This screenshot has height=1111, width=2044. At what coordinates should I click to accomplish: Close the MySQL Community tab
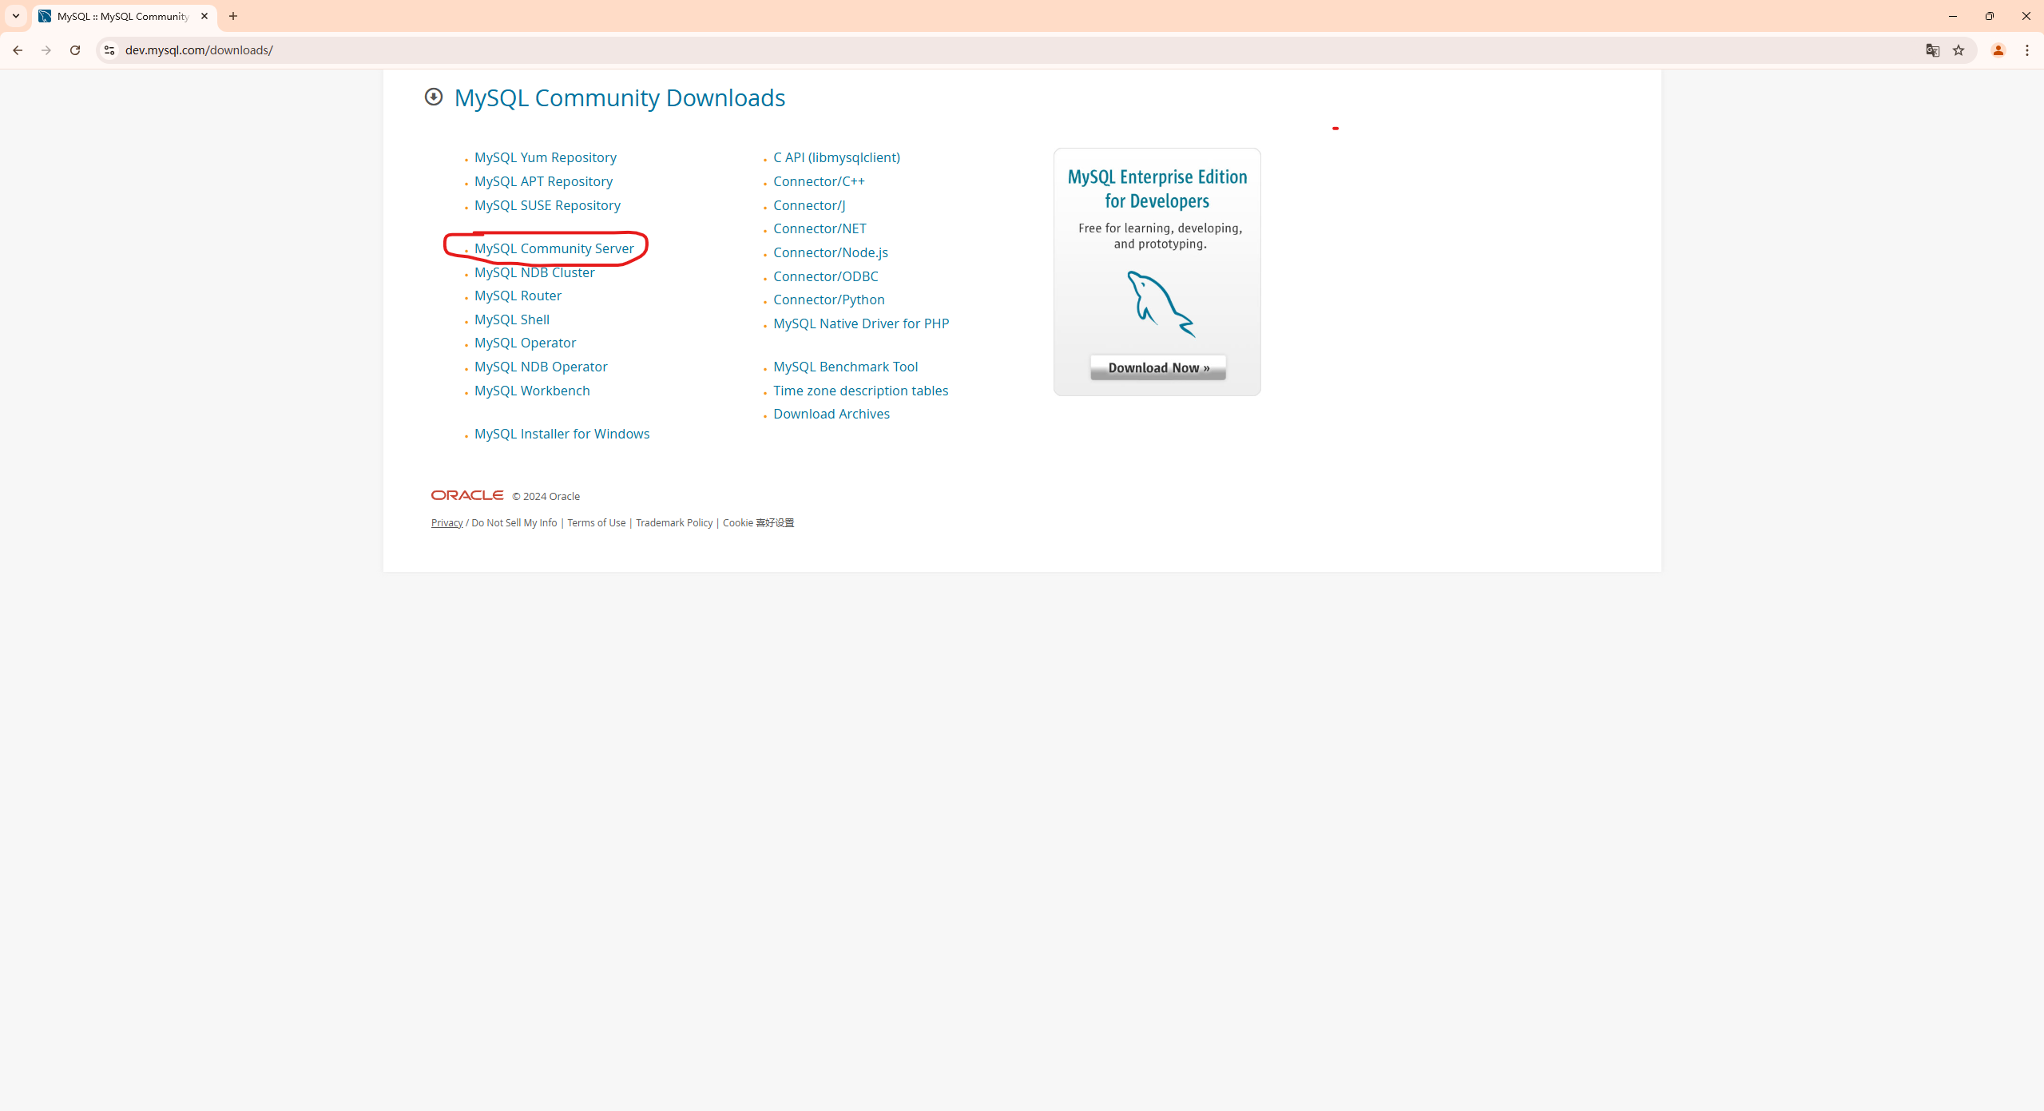204,16
